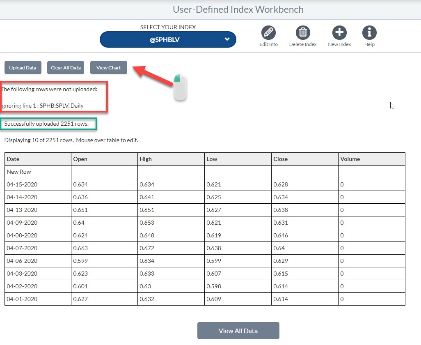
Task: Click the Edit Info pencil icon
Action: tap(268, 33)
